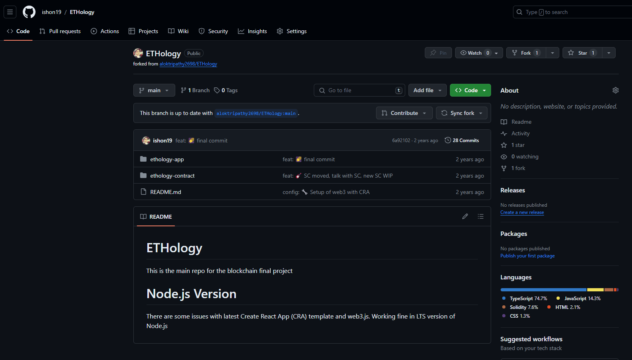Pin the repository with Pin button
The image size is (632, 360).
coord(438,53)
